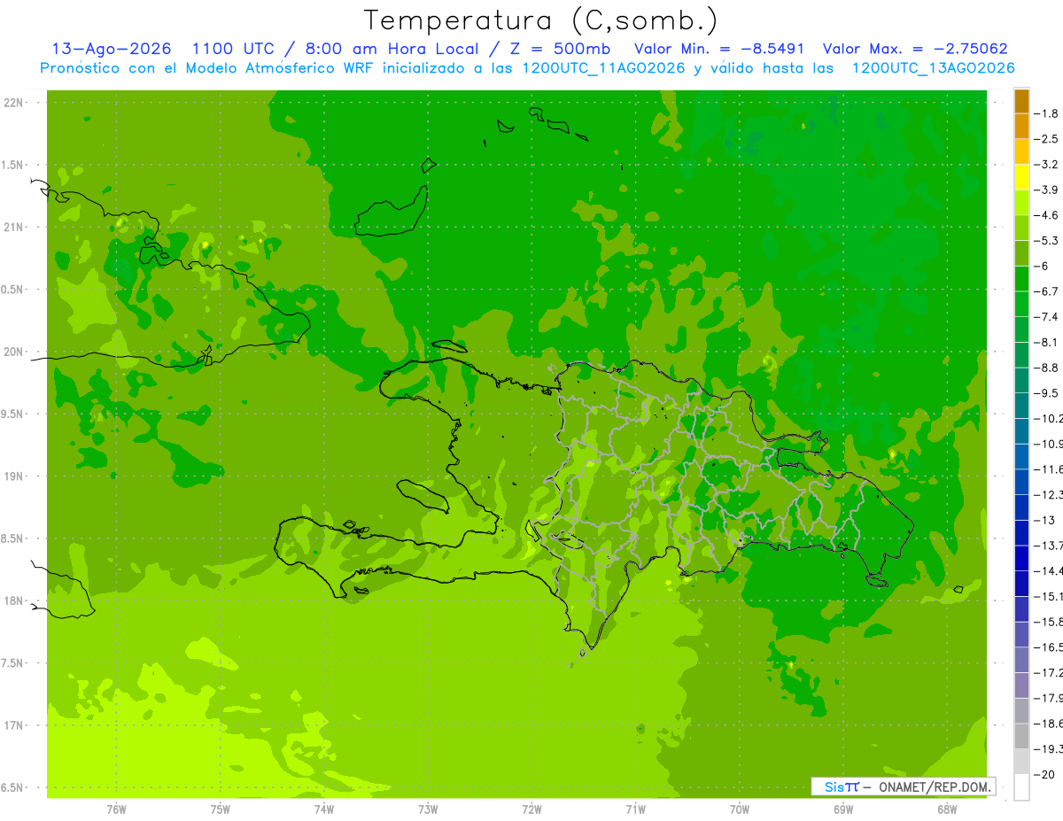Screen dimensions: 1063x821
Task: Click the "72W" longitude label
Action: coord(531,809)
